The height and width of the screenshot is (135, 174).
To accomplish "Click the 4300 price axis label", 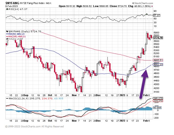I will [156, 84].
